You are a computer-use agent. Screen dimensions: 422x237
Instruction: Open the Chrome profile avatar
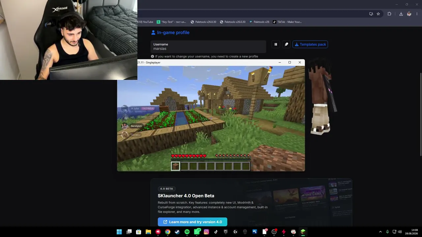tap(409, 14)
